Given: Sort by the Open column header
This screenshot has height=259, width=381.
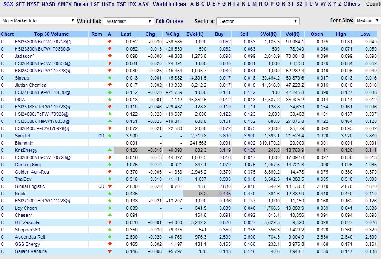Looking at the screenshot, I should (317, 34).
